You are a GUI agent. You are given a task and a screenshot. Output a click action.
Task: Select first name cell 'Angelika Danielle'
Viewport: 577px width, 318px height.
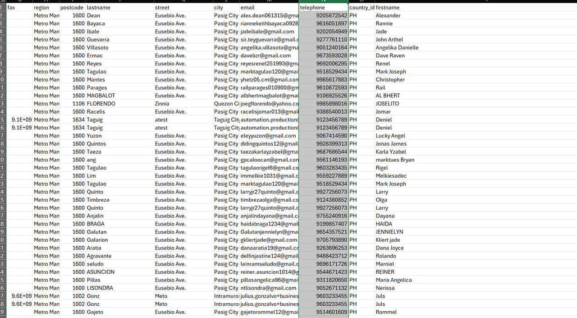[x=476, y=47]
